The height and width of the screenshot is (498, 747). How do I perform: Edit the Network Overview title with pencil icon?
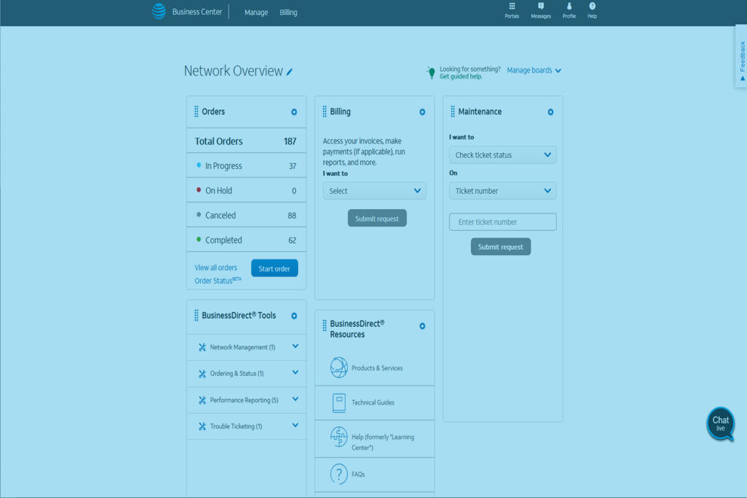(x=289, y=72)
